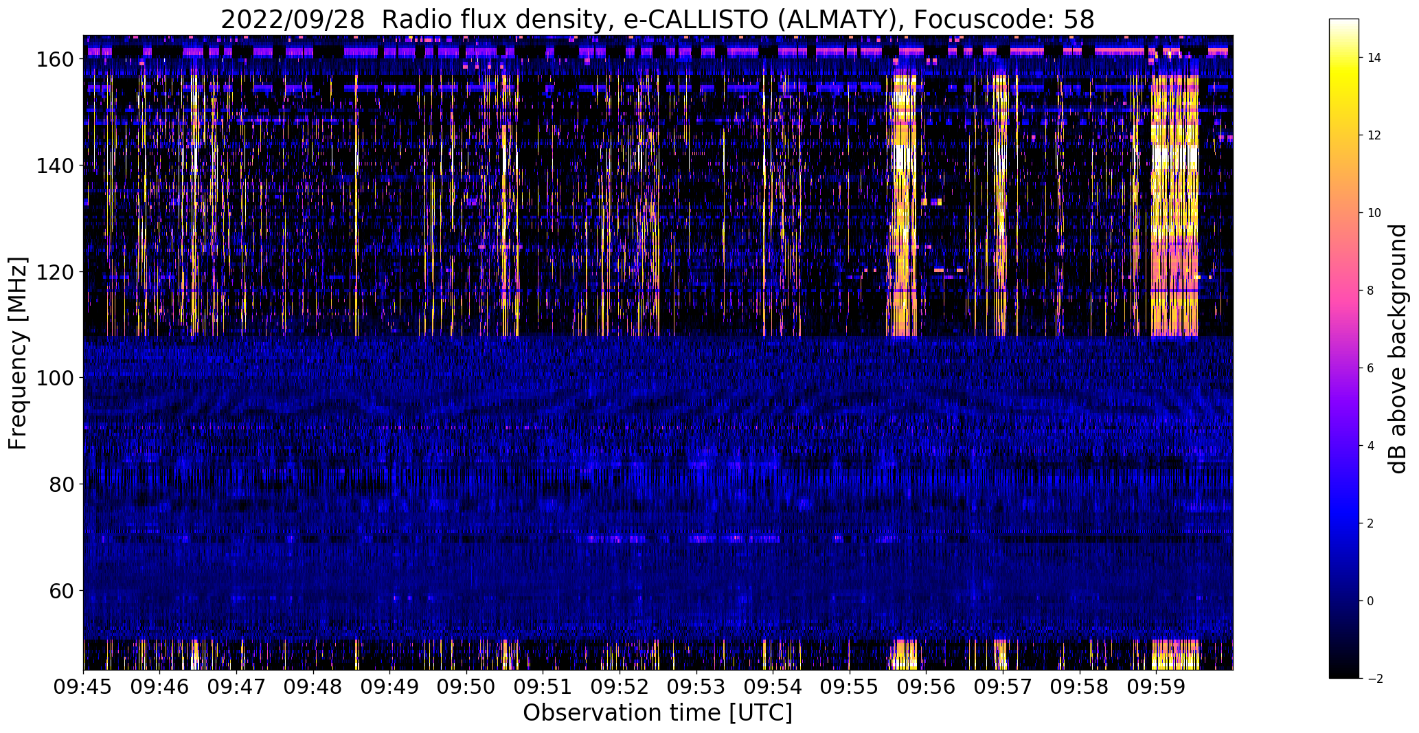
Task: Click the 09:48 time tick label
Action: (313, 687)
